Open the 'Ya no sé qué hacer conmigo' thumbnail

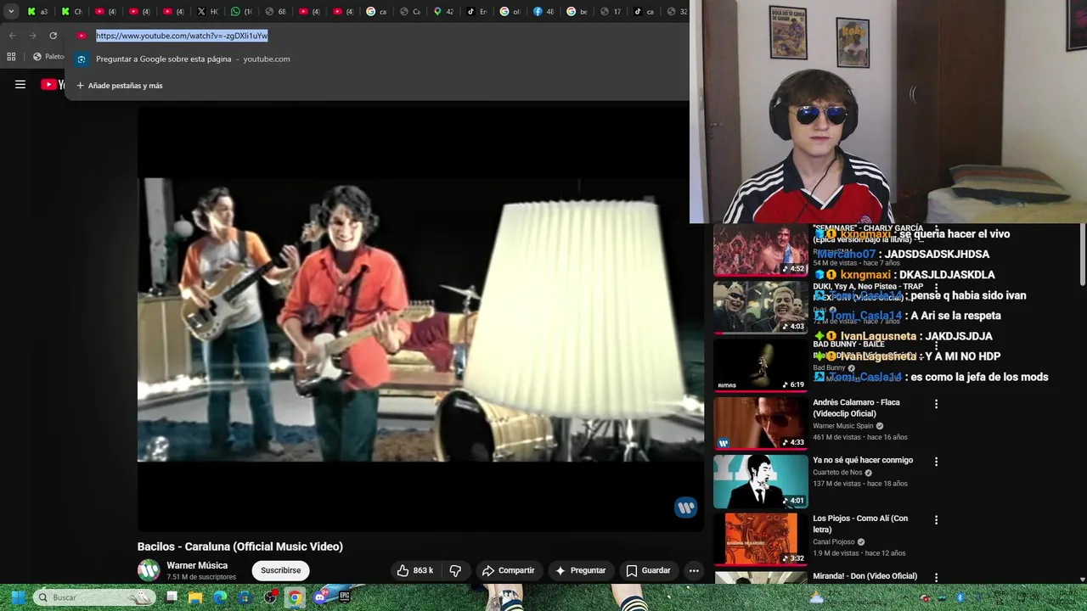[x=761, y=481]
